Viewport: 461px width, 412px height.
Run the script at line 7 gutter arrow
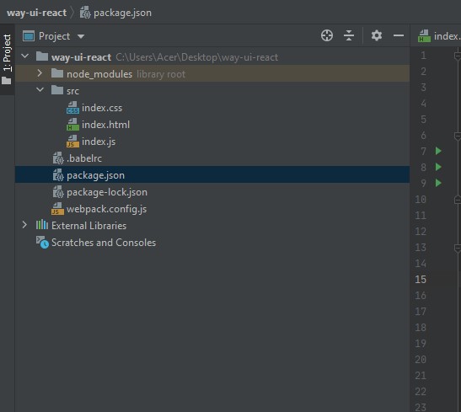[x=438, y=151]
